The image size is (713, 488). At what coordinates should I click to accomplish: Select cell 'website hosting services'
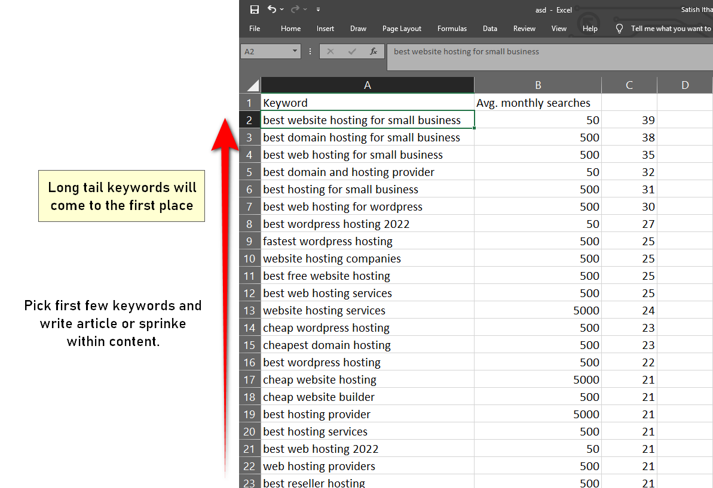tap(368, 310)
